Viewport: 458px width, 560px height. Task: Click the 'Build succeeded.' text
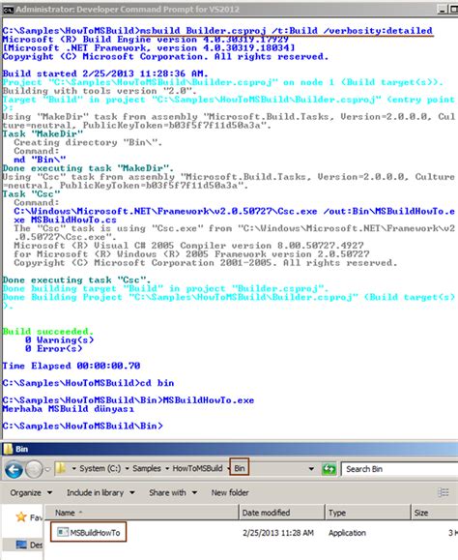(47, 332)
